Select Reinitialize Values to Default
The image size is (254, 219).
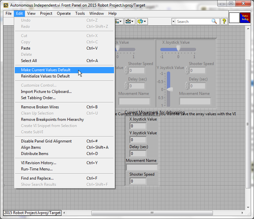tap(45, 76)
